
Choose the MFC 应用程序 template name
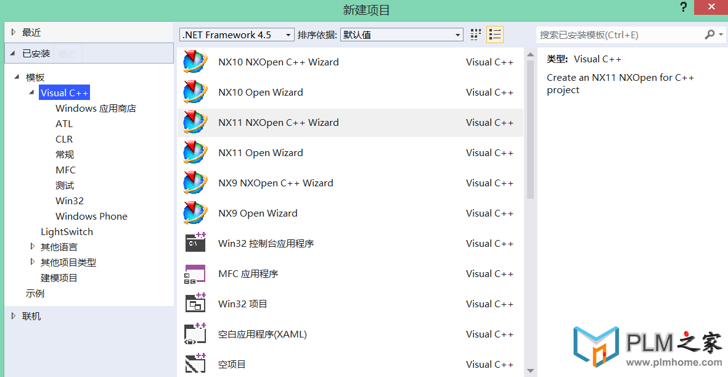point(248,273)
